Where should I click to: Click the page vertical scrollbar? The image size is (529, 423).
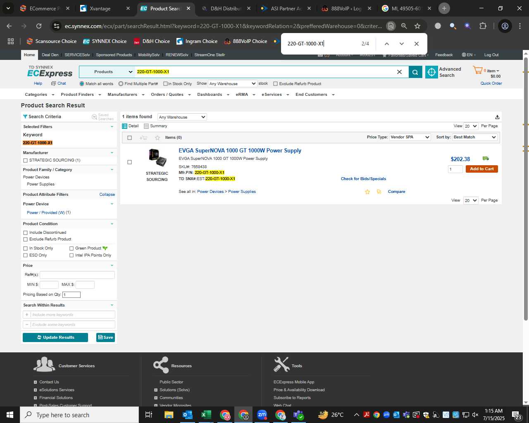tap(526, 188)
